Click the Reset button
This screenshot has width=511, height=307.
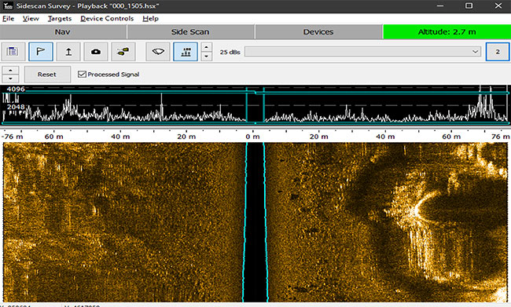coord(47,75)
